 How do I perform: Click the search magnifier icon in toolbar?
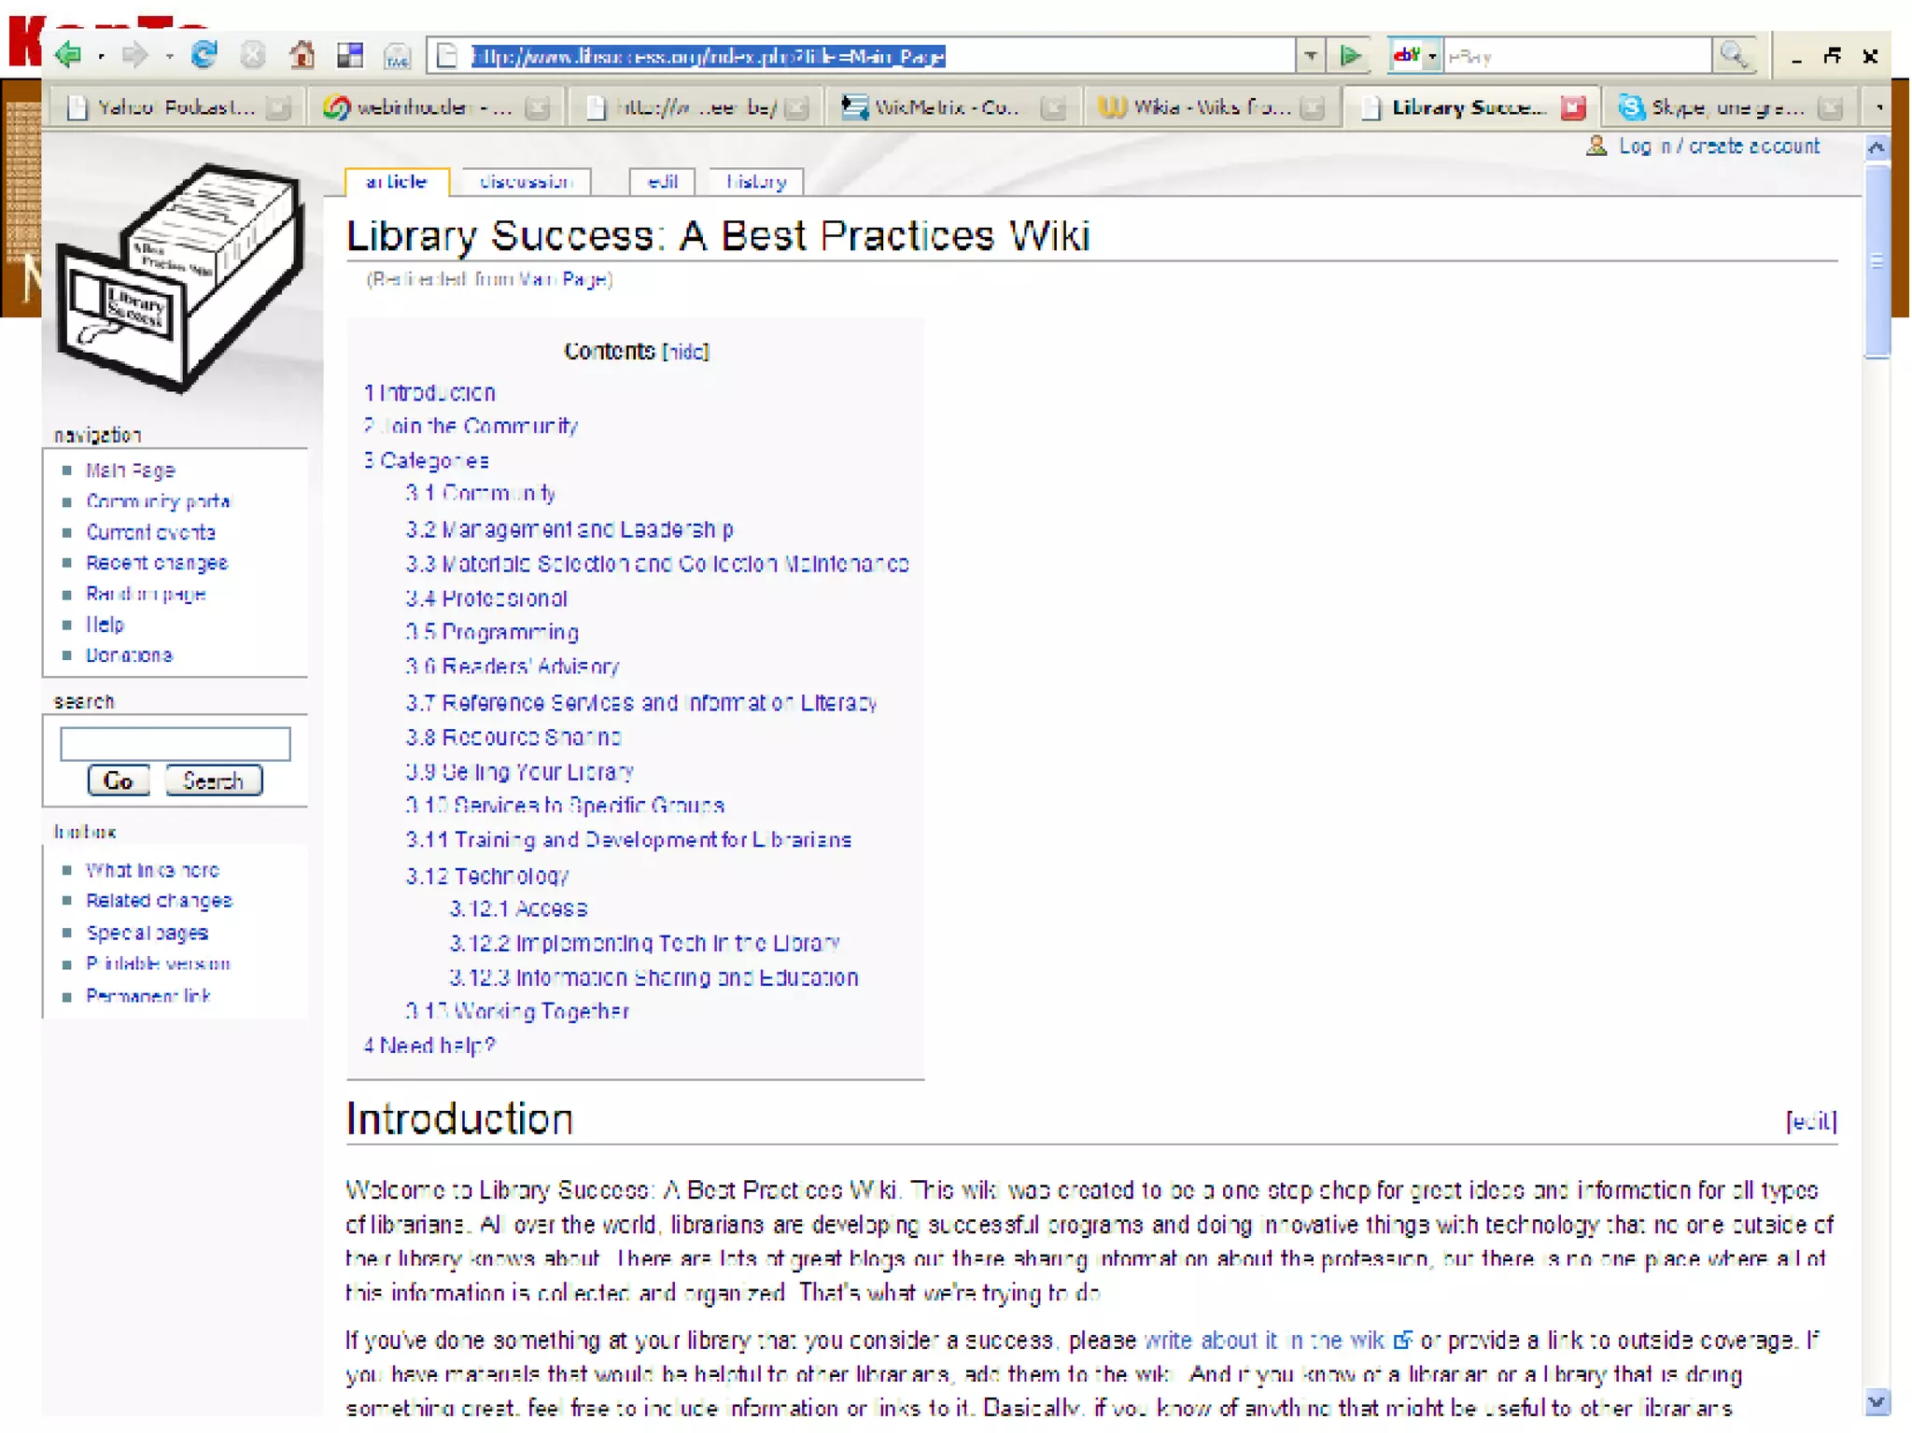pyautogui.click(x=1734, y=55)
